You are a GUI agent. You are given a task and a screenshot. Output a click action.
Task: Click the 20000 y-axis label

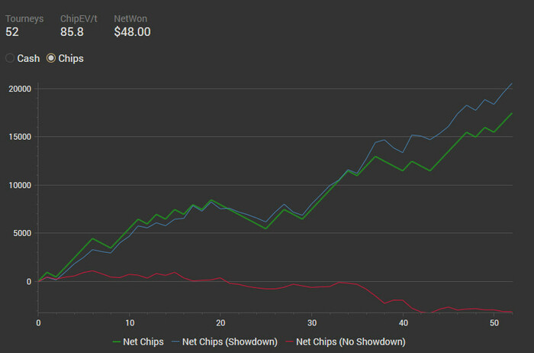18,89
